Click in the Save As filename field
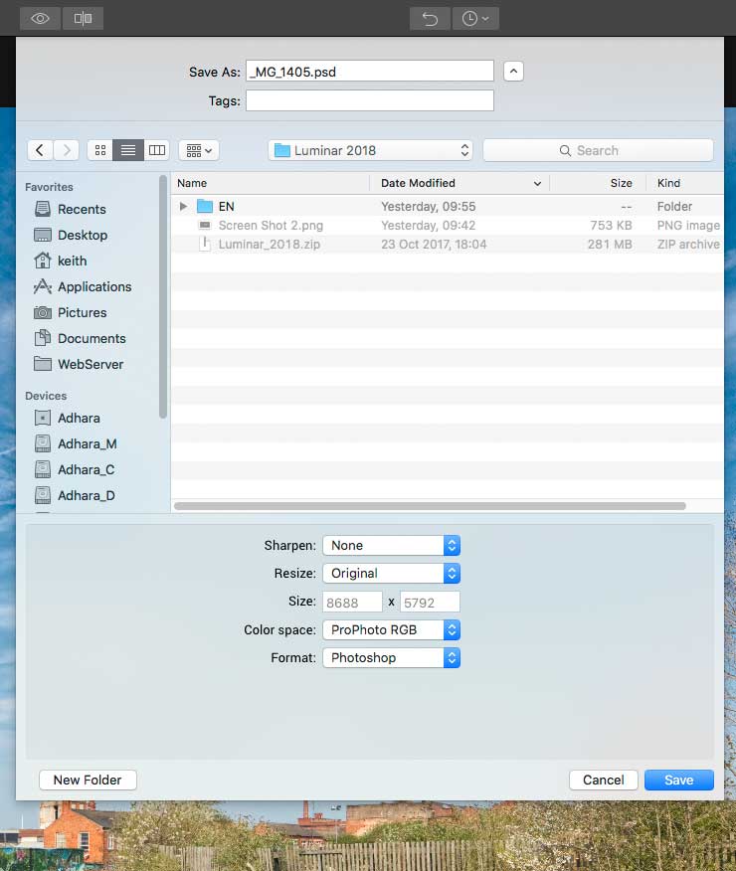 click(370, 72)
